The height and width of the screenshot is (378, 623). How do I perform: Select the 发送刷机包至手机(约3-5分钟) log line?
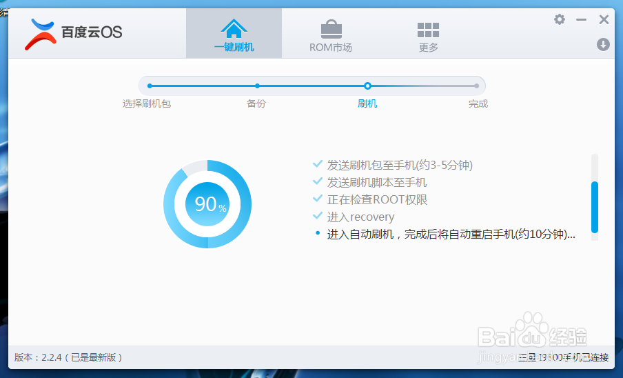click(400, 165)
